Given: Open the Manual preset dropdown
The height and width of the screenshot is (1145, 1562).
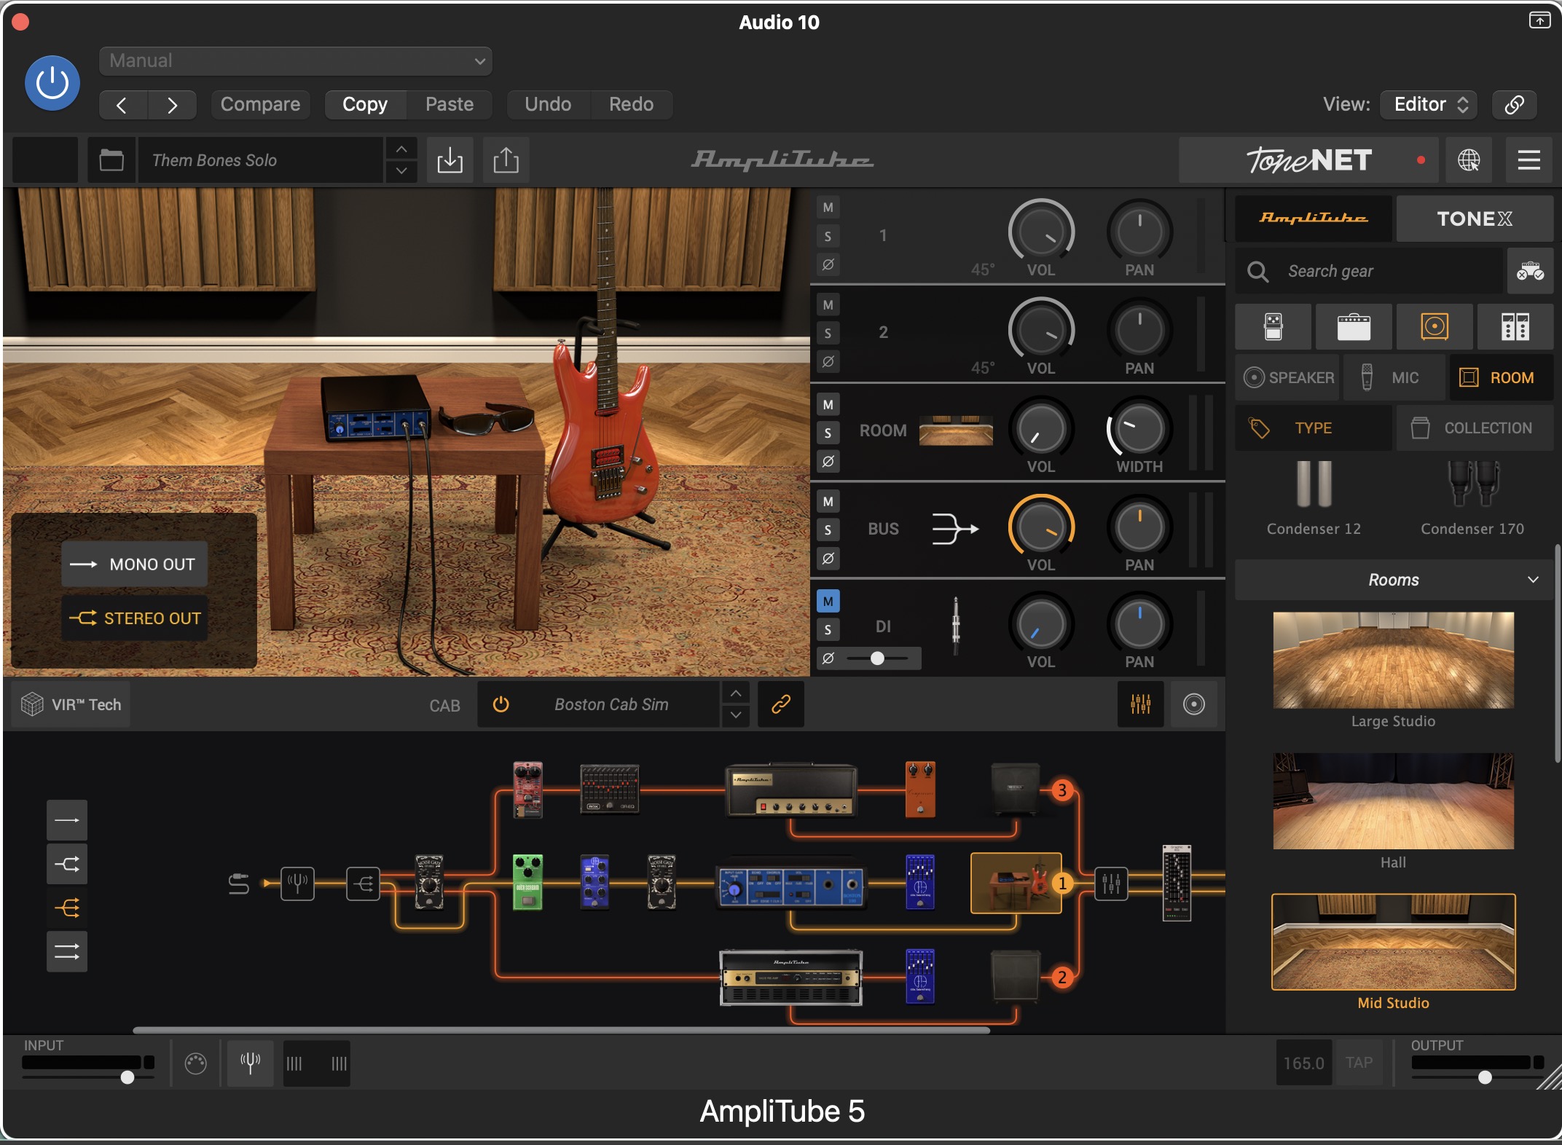Looking at the screenshot, I should (295, 61).
